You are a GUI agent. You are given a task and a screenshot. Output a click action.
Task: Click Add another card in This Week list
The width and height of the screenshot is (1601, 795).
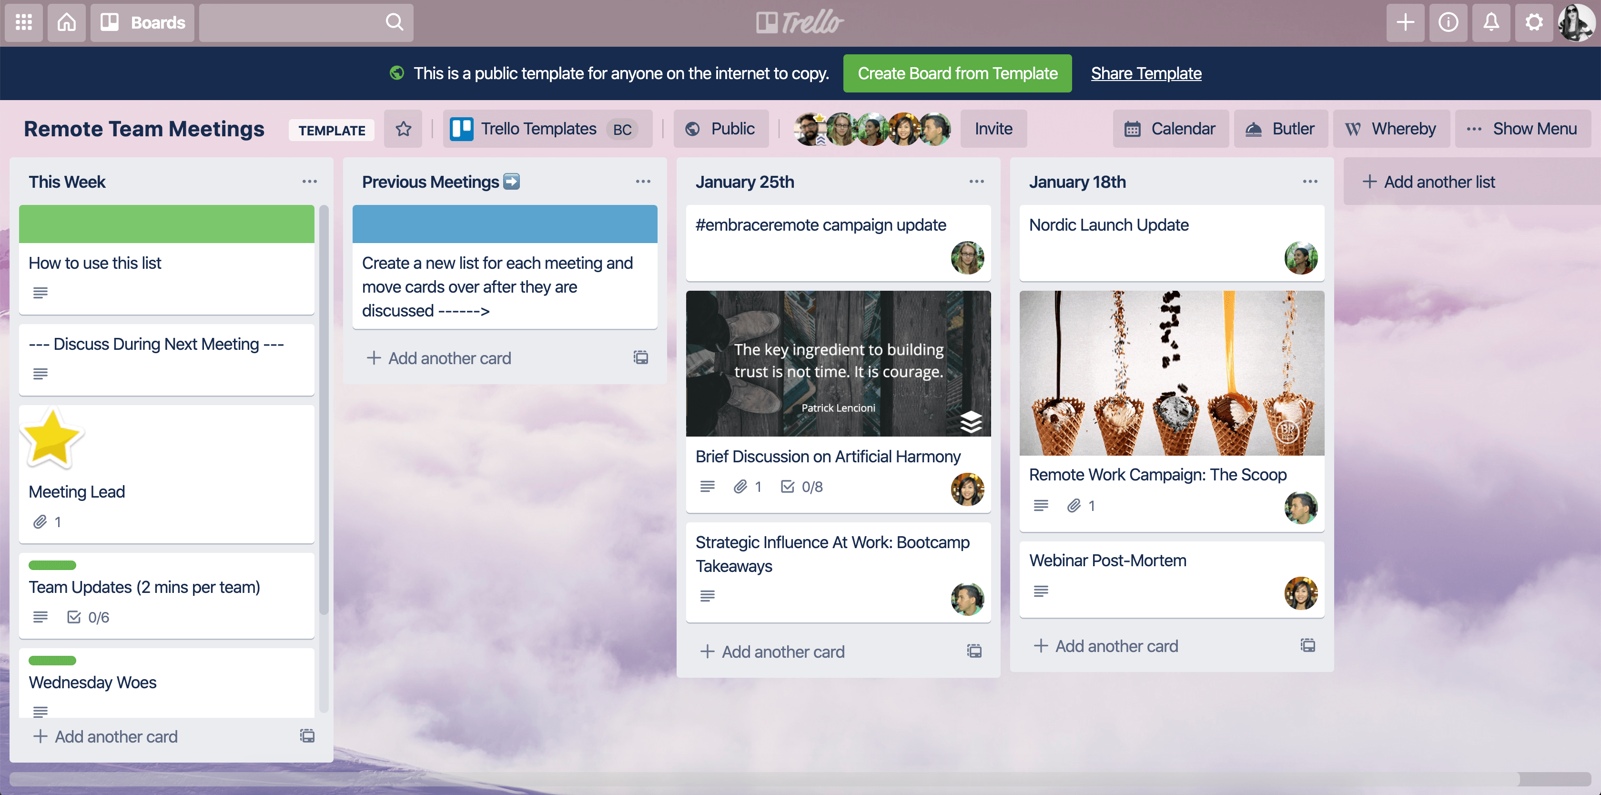(x=115, y=736)
